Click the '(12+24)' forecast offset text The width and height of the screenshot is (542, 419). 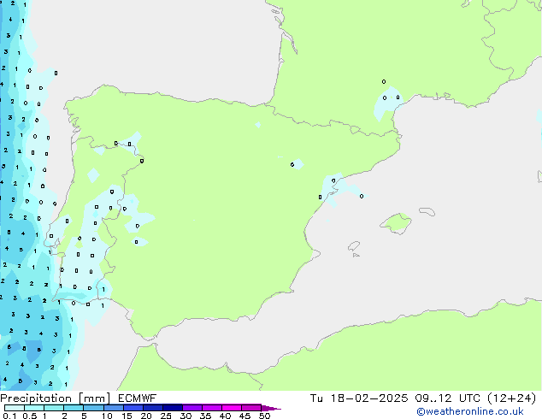point(511,398)
